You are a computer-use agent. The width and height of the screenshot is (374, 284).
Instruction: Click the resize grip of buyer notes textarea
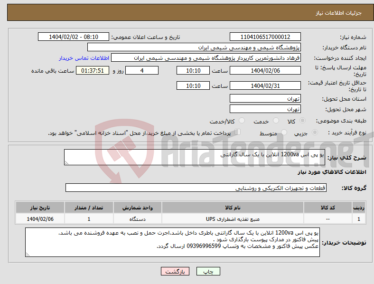[x=28, y=255]
